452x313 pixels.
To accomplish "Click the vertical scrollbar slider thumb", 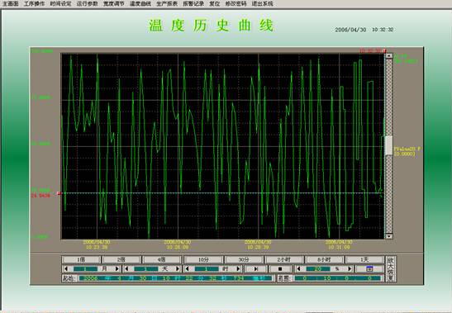I will pos(388,145).
